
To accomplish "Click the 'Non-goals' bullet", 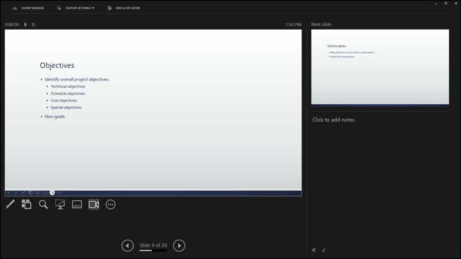I will click(x=55, y=117).
